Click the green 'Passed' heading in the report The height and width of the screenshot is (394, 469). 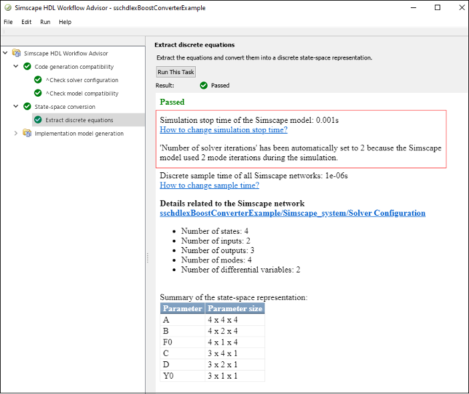click(172, 102)
